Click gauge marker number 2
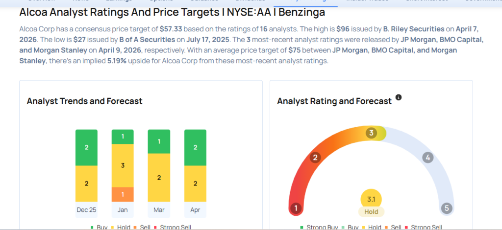 [316, 157]
